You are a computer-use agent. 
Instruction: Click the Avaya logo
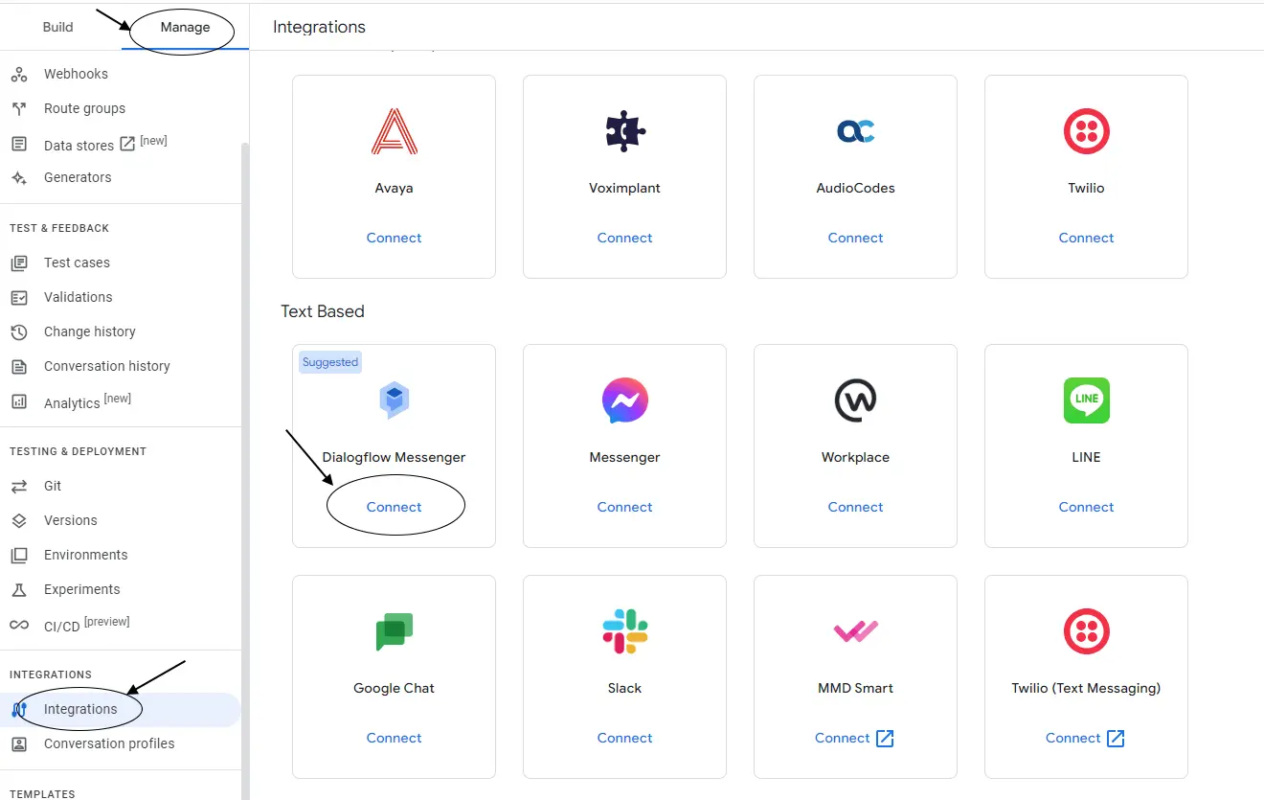point(394,131)
